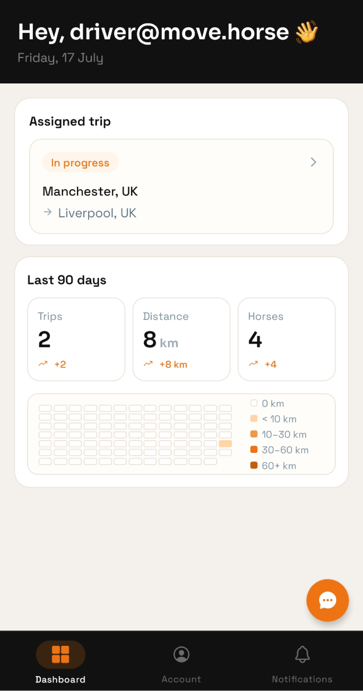The height and width of the screenshot is (691, 363).
Task: Open the chat support bubble icon
Action: point(327,600)
